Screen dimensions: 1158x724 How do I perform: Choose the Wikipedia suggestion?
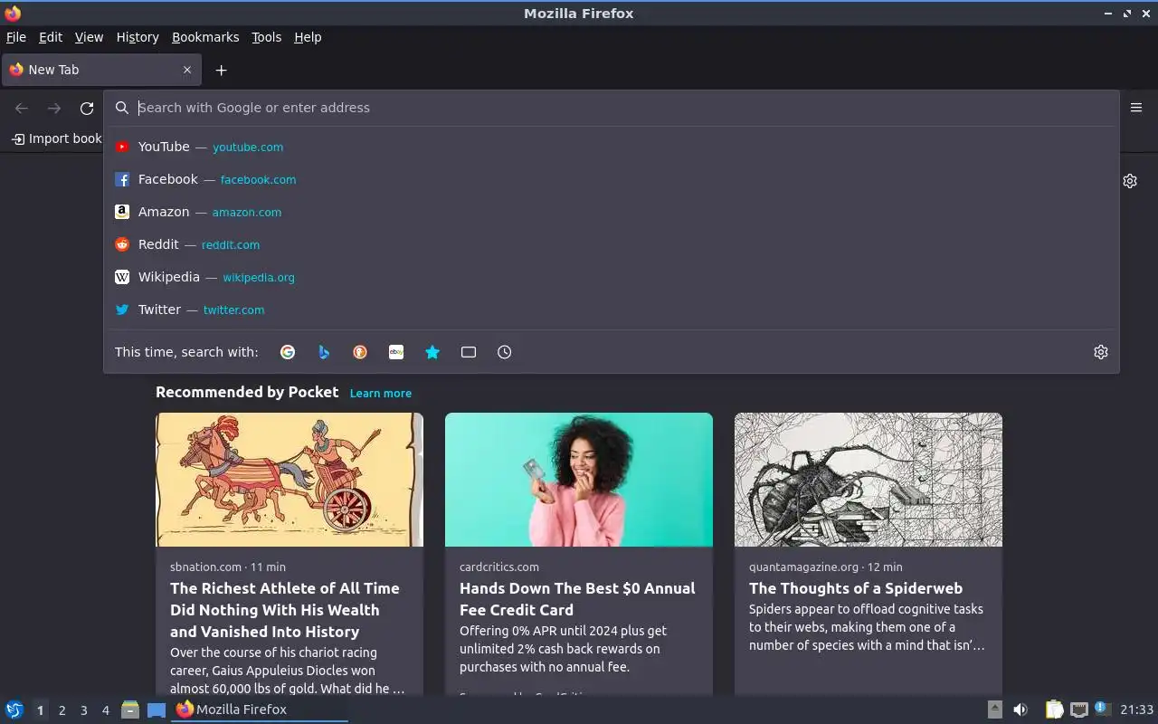click(612, 277)
